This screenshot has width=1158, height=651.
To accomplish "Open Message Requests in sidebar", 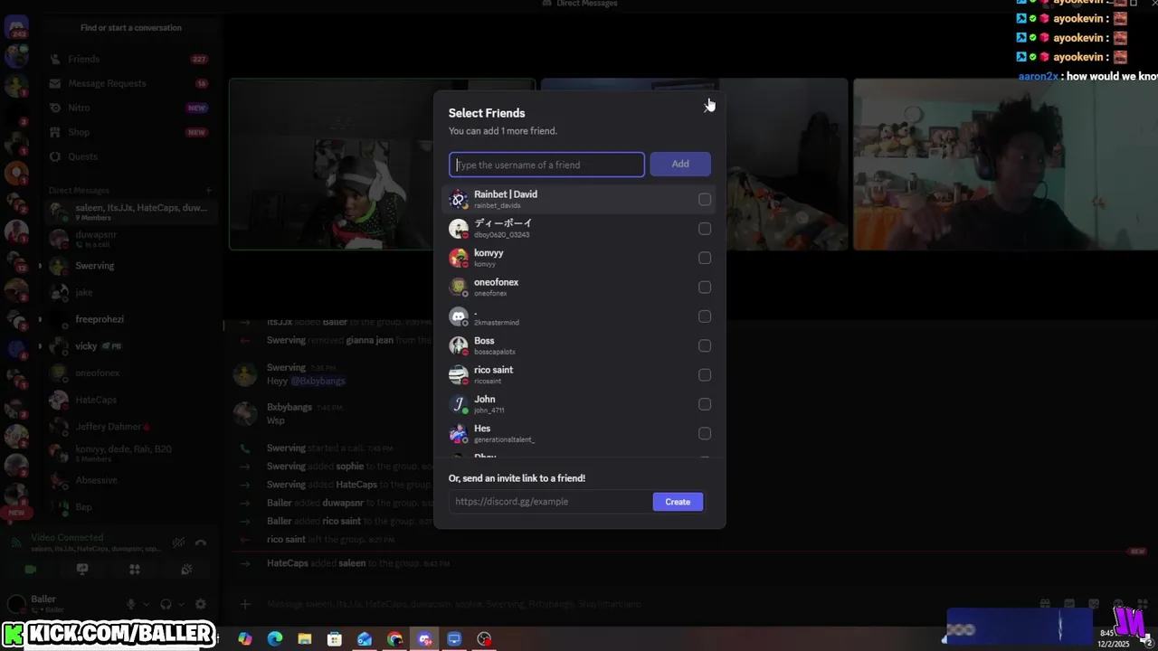I will (x=130, y=83).
